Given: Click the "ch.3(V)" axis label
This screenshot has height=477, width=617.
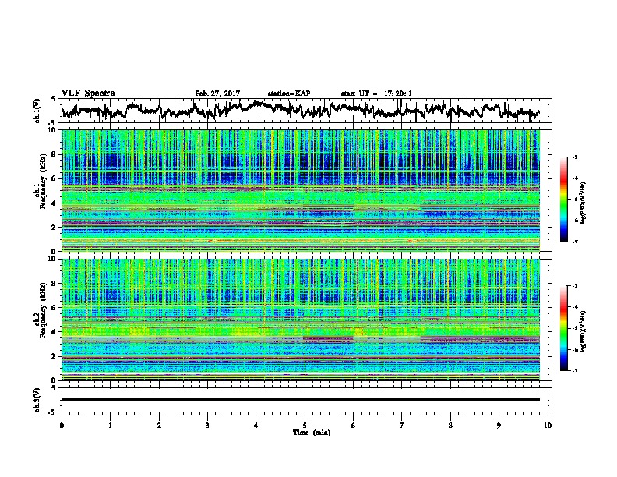Looking at the screenshot, I should tap(37, 400).
